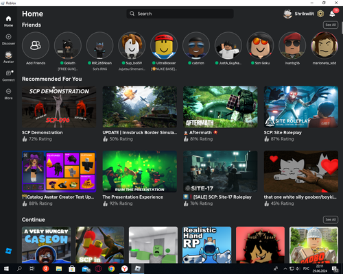The width and height of the screenshot is (343, 274).
Task: Click the SCP: Site Roleplay title
Action: (x=283, y=133)
